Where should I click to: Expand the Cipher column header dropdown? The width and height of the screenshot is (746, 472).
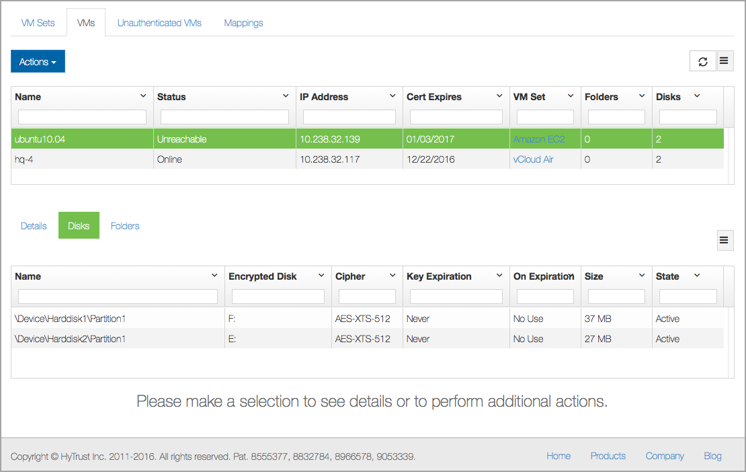coord(392,276)
